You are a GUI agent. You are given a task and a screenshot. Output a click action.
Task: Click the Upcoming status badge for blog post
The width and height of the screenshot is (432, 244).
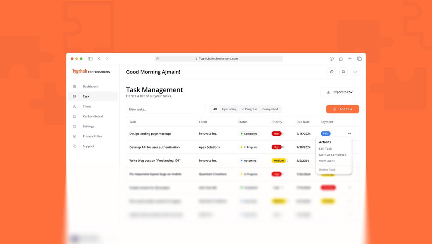249,161
